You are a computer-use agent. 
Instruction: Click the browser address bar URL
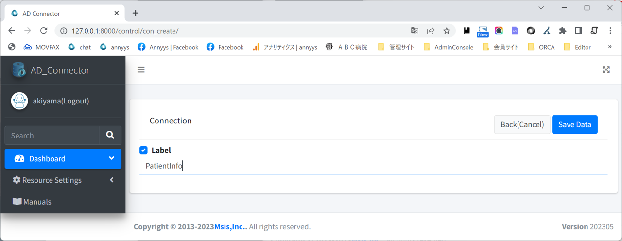pos(125,31)
